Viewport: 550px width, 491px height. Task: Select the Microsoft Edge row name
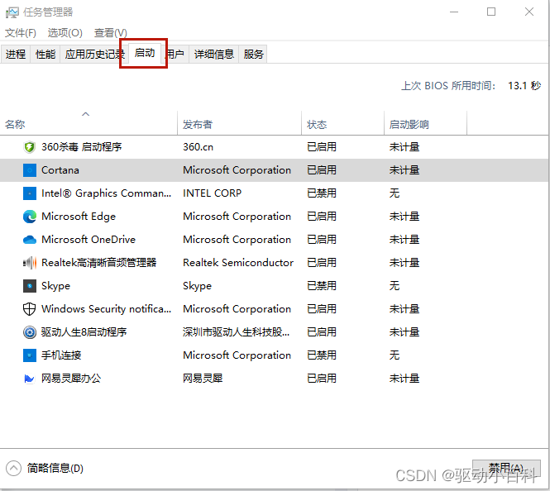coord(79,217)
